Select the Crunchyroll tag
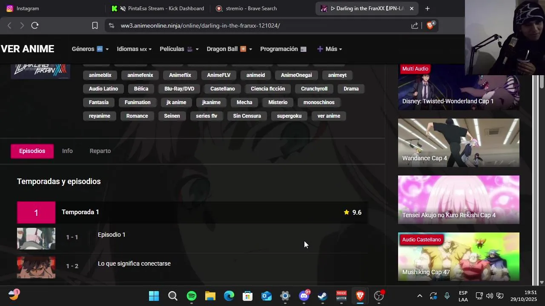This screenshot has height=306, width=545. 314,89
